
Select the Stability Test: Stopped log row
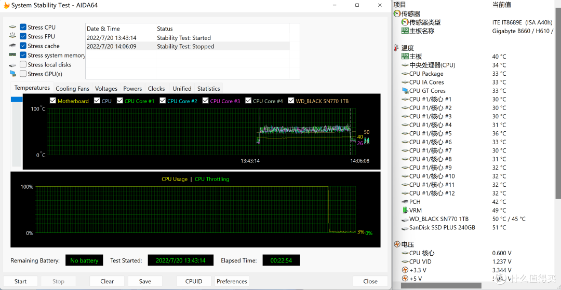tap(188, 46)
